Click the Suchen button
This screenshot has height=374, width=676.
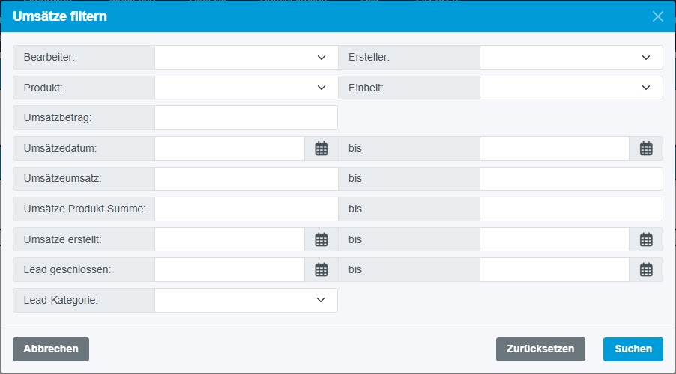[x=633, y=349]
